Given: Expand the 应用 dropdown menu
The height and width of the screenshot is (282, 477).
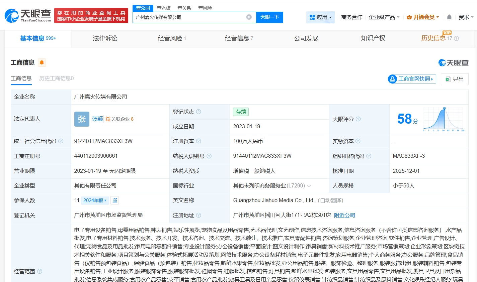Looking at the screenshot, I should pyautogui.click(x=320, y=17).
